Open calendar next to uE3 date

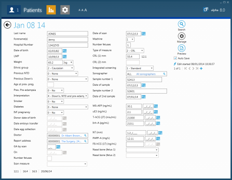(156, 112)
